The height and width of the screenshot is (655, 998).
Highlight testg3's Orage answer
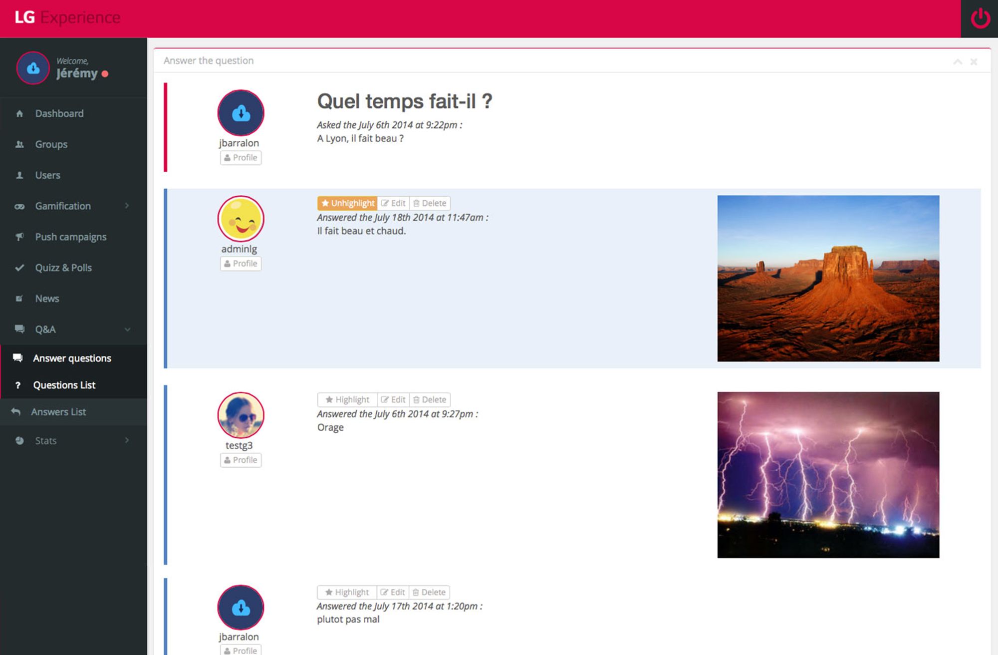click(347, 400)
